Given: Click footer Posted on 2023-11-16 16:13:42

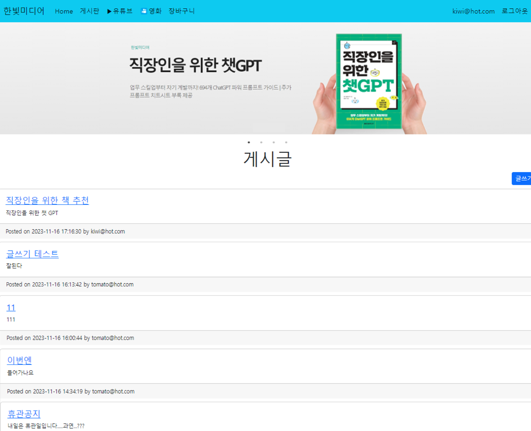Looking at the screenshot, I should (70, 285).
